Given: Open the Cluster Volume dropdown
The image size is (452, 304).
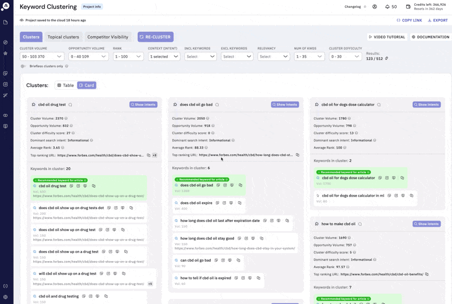Looking at the screenshot, I should (42, 57).
